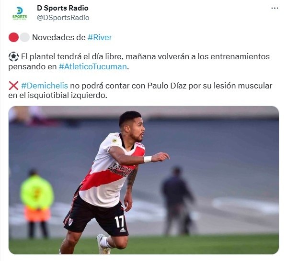Click the Turkish Airlines jersey sponsor

click(x=121, y=170)
